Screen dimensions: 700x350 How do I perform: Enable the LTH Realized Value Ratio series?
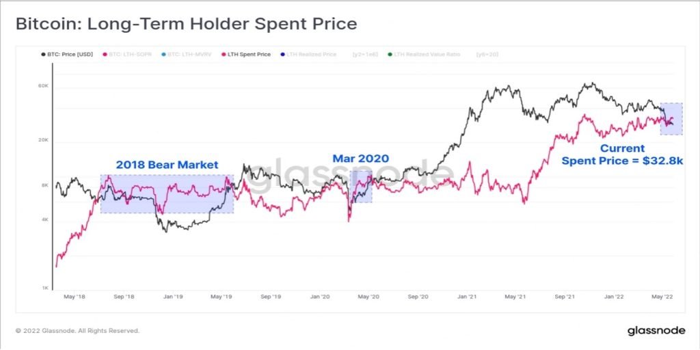(x=424, y=55)
